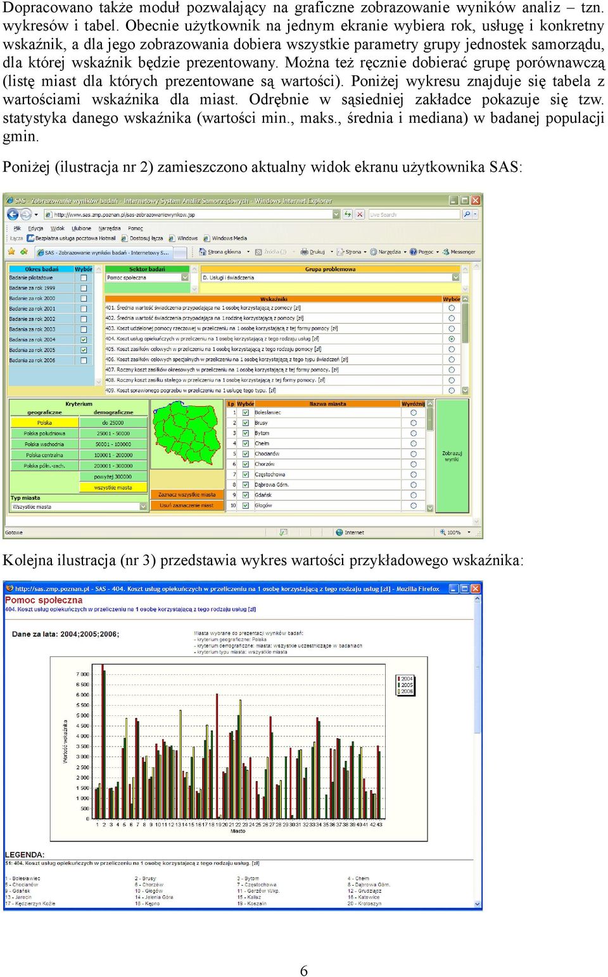Open the Dostosuj łącza link

click(x=142, y=238)
